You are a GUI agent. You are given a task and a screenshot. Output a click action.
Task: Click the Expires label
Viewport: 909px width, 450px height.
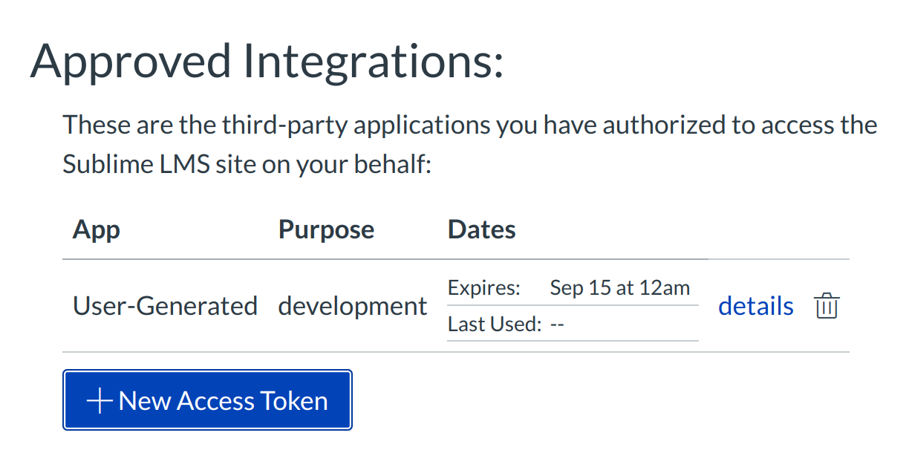[484, 287]
